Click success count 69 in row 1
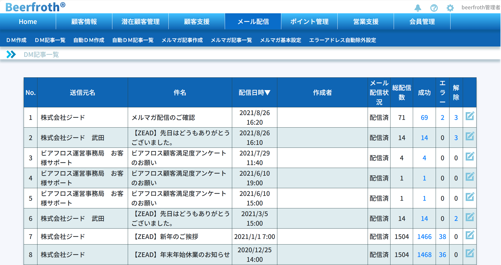The width and height of the screenshot is (501, 265). pos(424,117)
